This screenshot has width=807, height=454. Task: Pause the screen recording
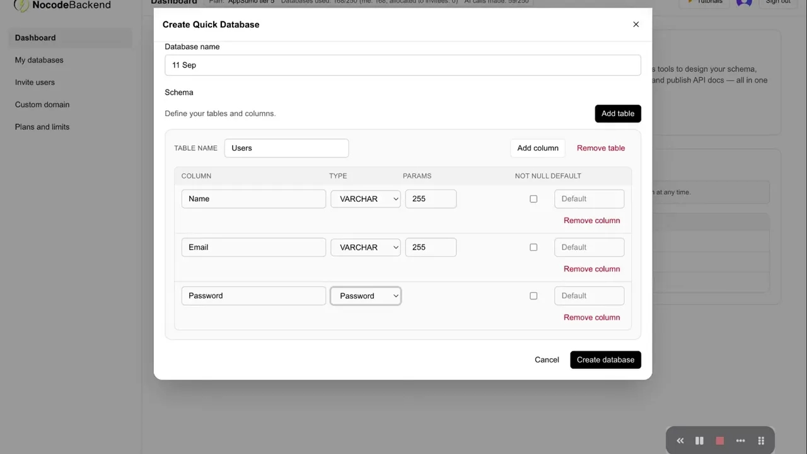pos(699,441)
